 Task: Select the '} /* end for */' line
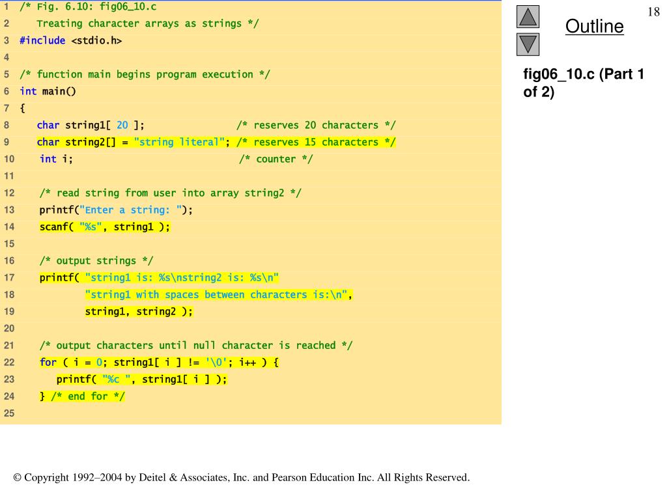click(x=82, y=396)
